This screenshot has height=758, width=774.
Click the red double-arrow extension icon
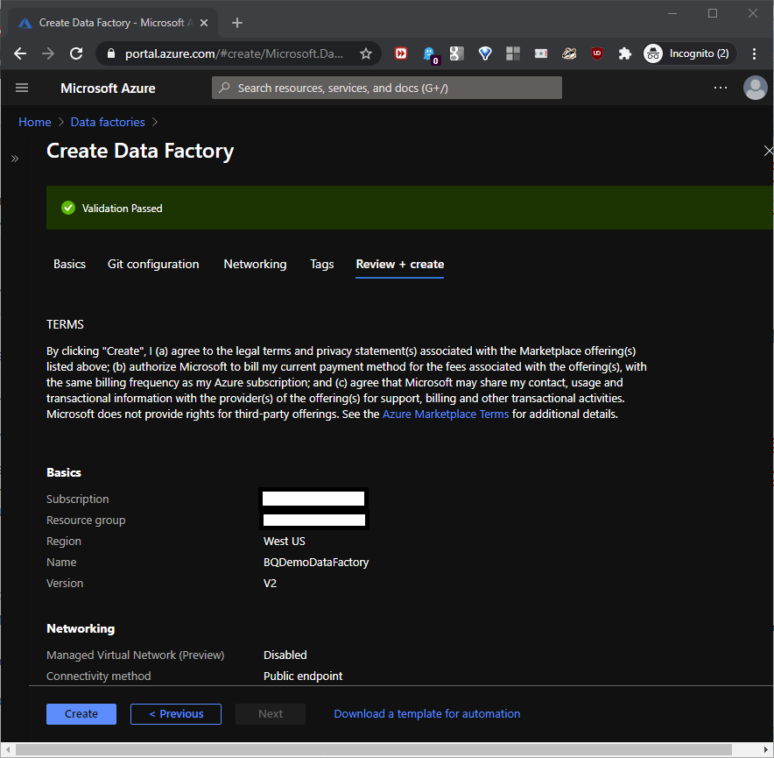pos(401,53)
